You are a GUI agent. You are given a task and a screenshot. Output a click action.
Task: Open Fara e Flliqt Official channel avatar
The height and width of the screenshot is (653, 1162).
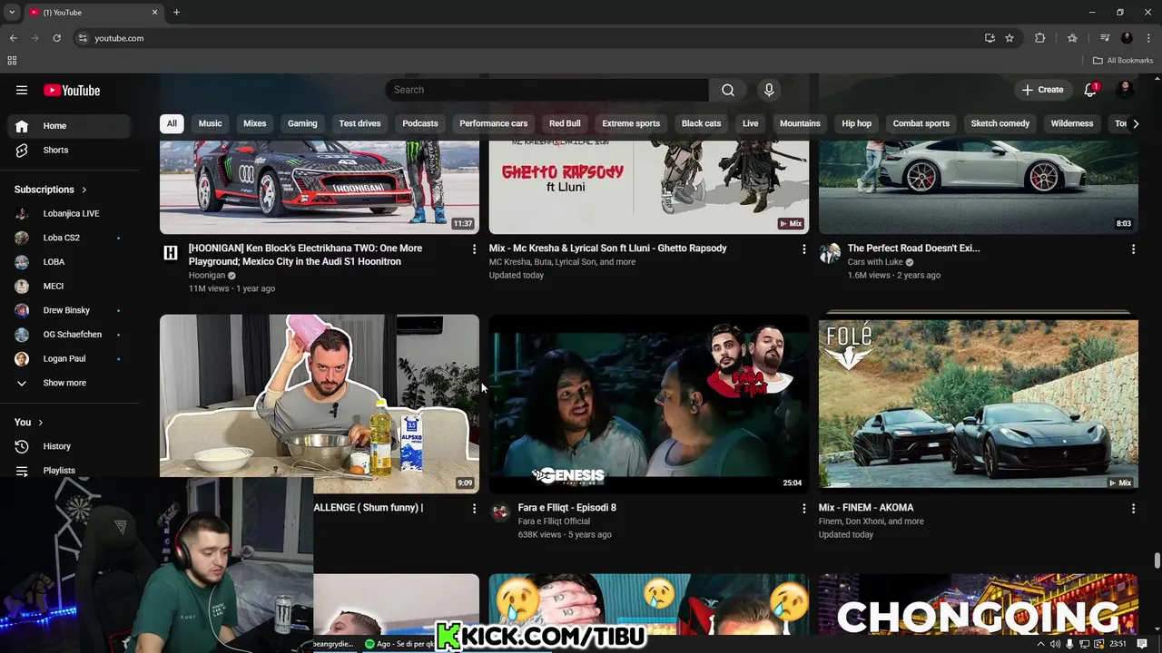point(500,512)
